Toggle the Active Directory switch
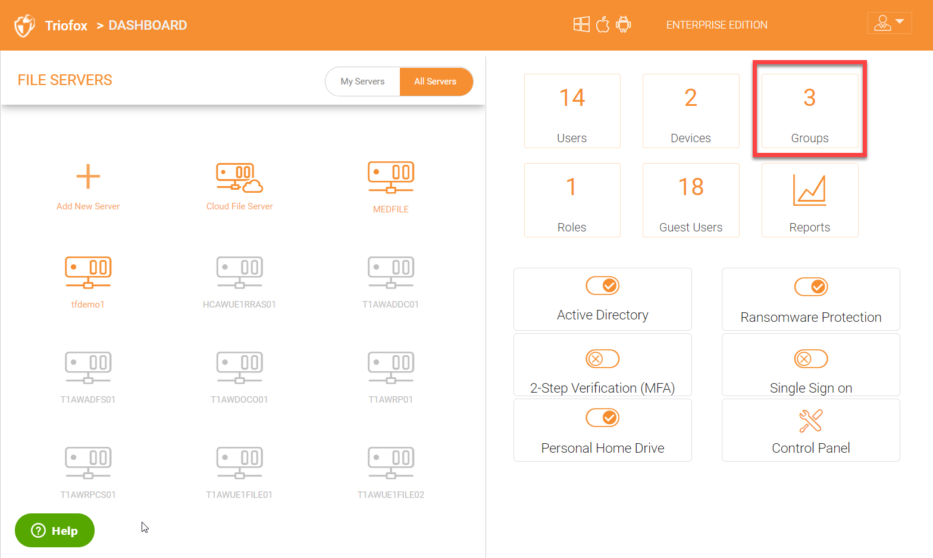This screenshot has width=933, height=558. pyautogui.click(x=603, y=286)
